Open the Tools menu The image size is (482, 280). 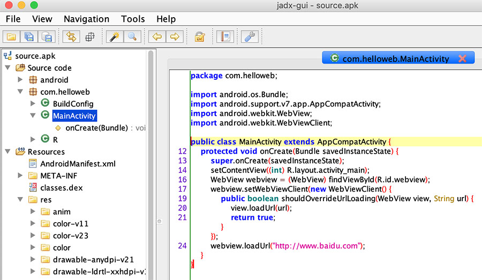click(133, 19)
